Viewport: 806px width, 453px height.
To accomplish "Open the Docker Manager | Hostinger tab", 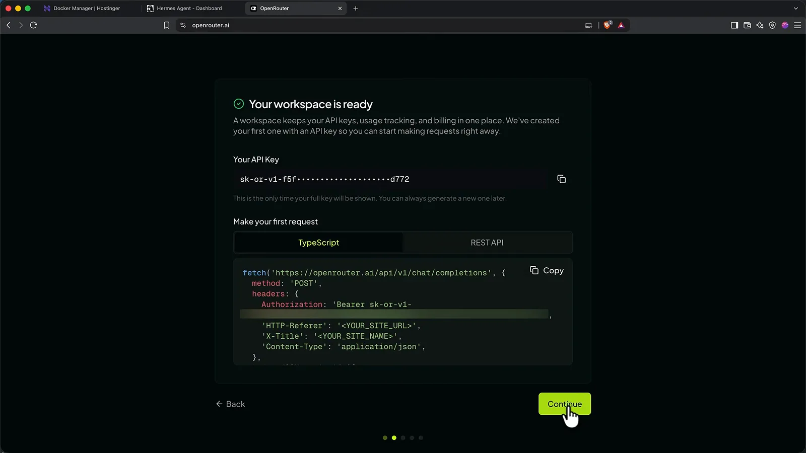I will click(x=86, y=9).
